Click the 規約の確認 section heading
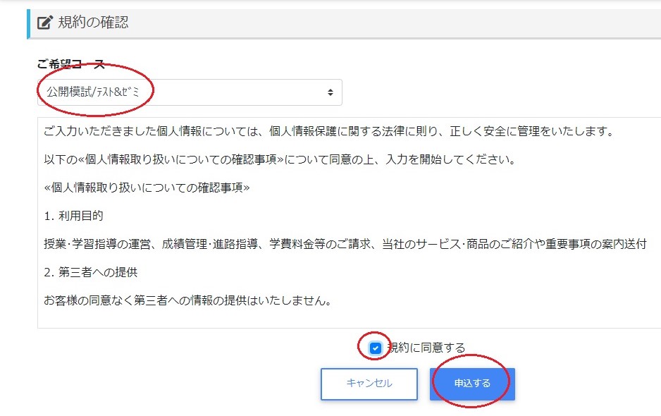This screenshot has width=661, height=416. click(93, 23)
